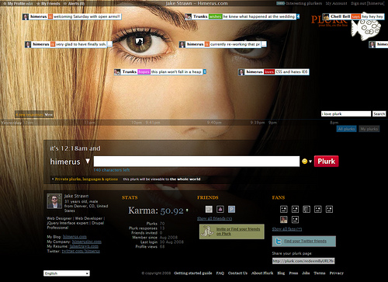Click the edit link beside My Profile
This screenshot has width=388, height=282.
[29, 4]
